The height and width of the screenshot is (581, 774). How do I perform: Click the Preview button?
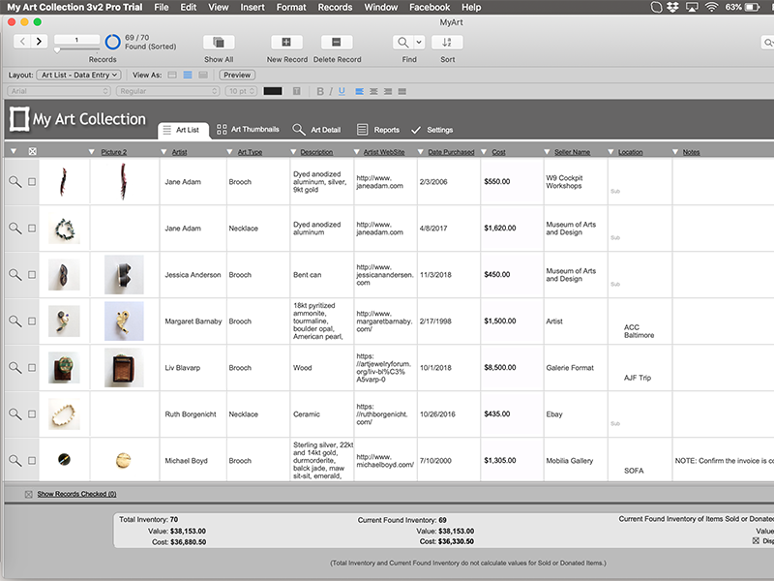click(x=237, y=76)
